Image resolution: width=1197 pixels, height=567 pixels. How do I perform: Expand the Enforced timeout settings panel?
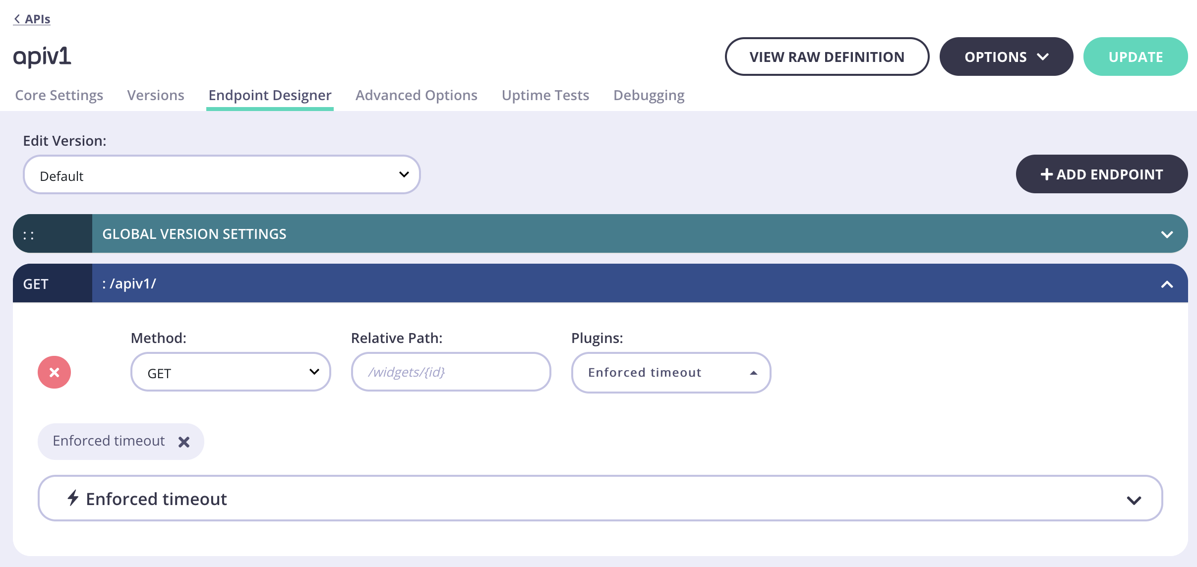1134,500
